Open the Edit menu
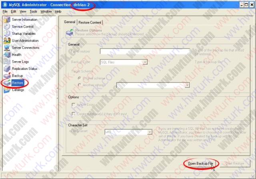 14,12
